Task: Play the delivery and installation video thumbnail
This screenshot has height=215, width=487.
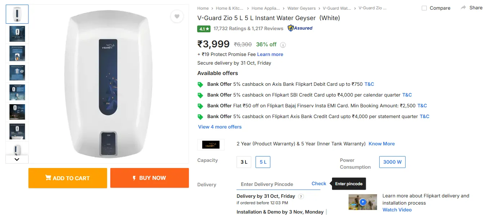Action: coord(363,202)
